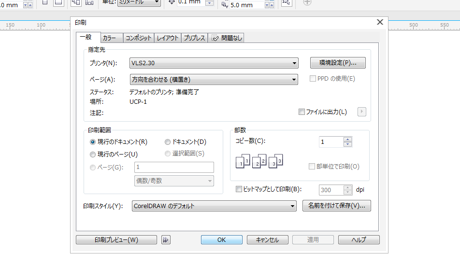Image resolution: width=460 pixels, height=267 pixels.
Task: Click the arrow icon beside ファイルに出力
Action: [361, 112]
